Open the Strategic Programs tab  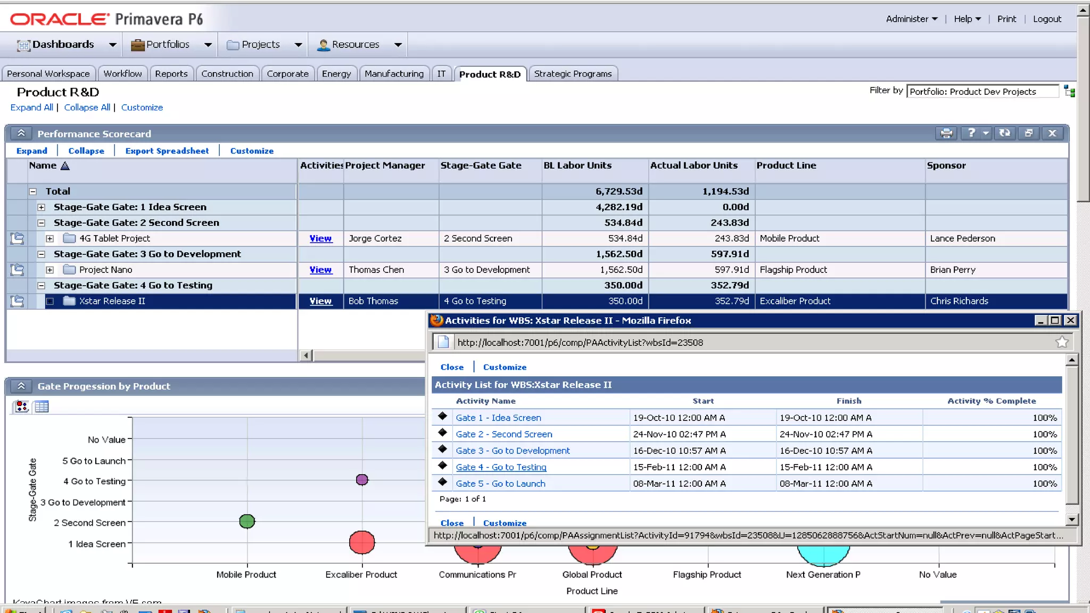click(573, 73)
